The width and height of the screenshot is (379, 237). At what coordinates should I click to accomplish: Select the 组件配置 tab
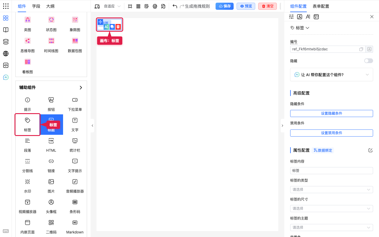click(x=298, y=6)
